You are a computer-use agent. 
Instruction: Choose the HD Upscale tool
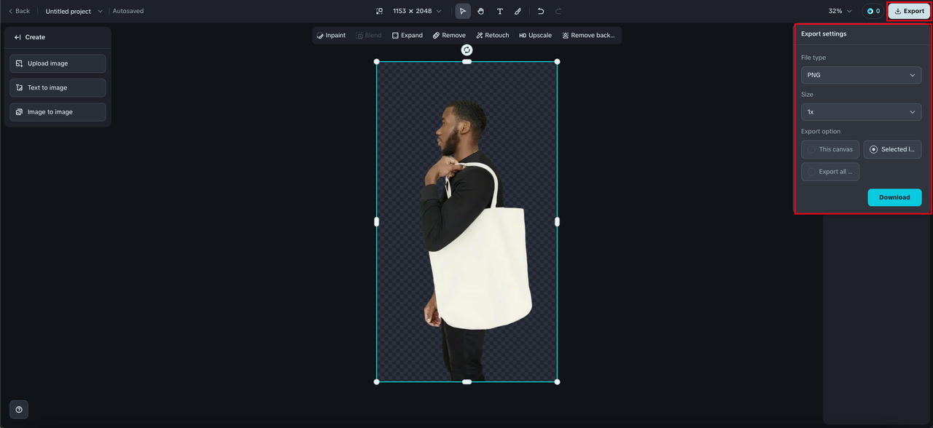(x=535, y=35)
